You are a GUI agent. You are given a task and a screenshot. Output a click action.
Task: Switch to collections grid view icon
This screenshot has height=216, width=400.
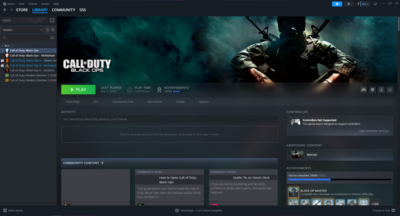coord(52,20)
